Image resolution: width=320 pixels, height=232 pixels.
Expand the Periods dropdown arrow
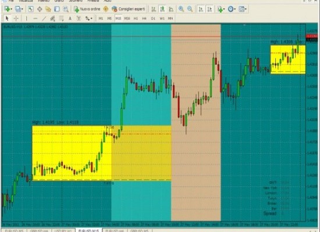235,9
